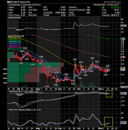Viewport: 128px width, 130px height.
Task: Click the green EMA(200) price-axis tag
Action: 123,39
